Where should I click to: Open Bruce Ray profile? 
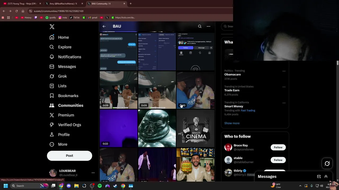point(240,145)
